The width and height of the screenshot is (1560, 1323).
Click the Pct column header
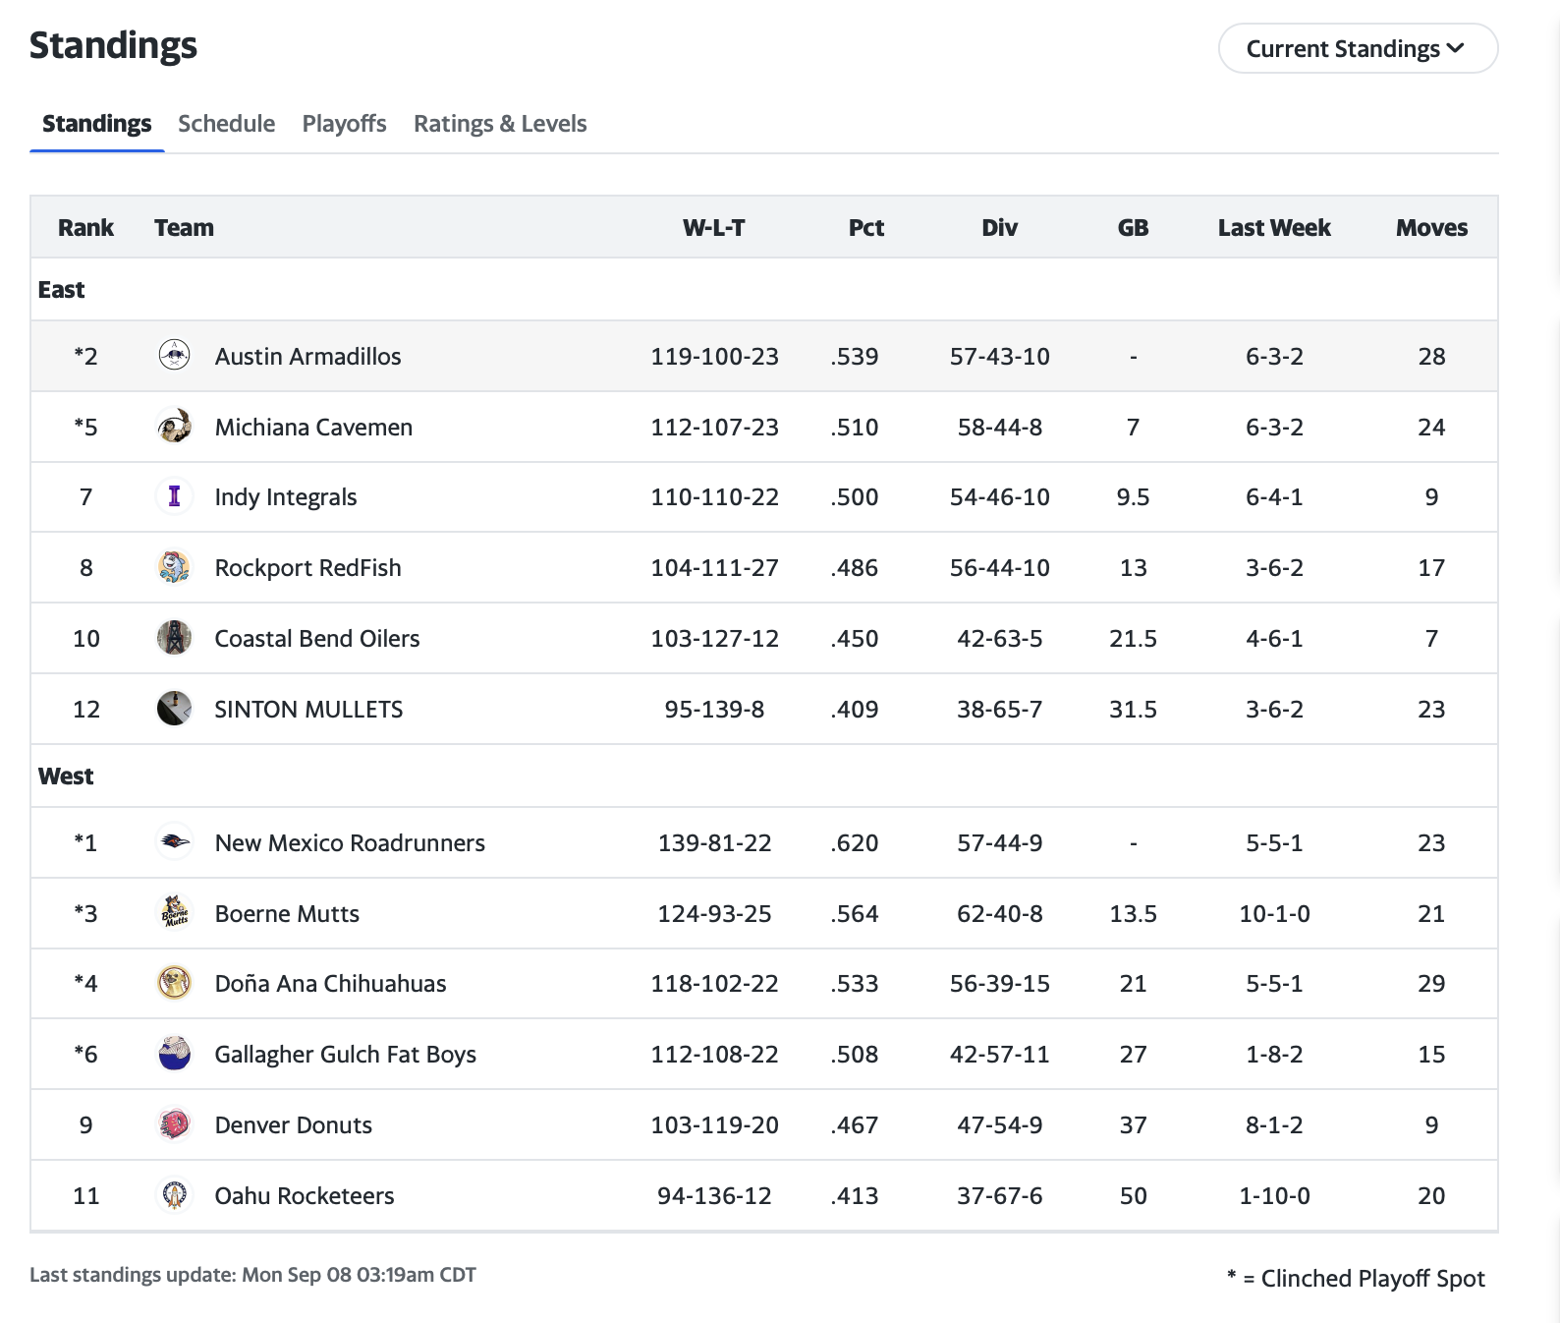click(865, 228)
